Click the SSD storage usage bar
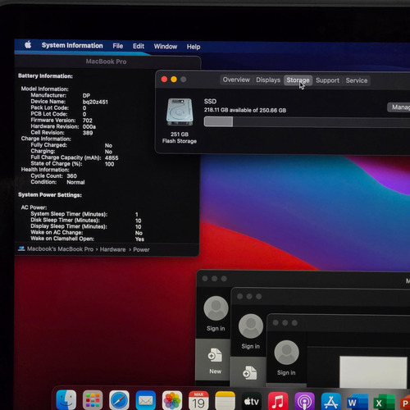 click(x=307, y=121)
